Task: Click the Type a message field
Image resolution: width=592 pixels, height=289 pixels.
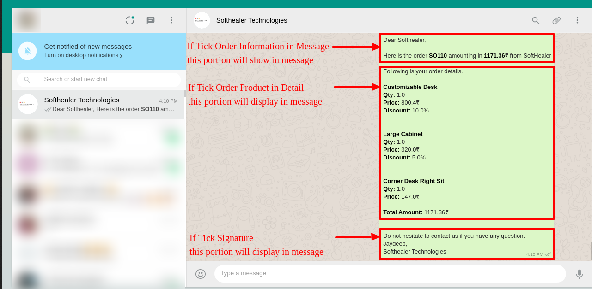Action: pos(390,274)
